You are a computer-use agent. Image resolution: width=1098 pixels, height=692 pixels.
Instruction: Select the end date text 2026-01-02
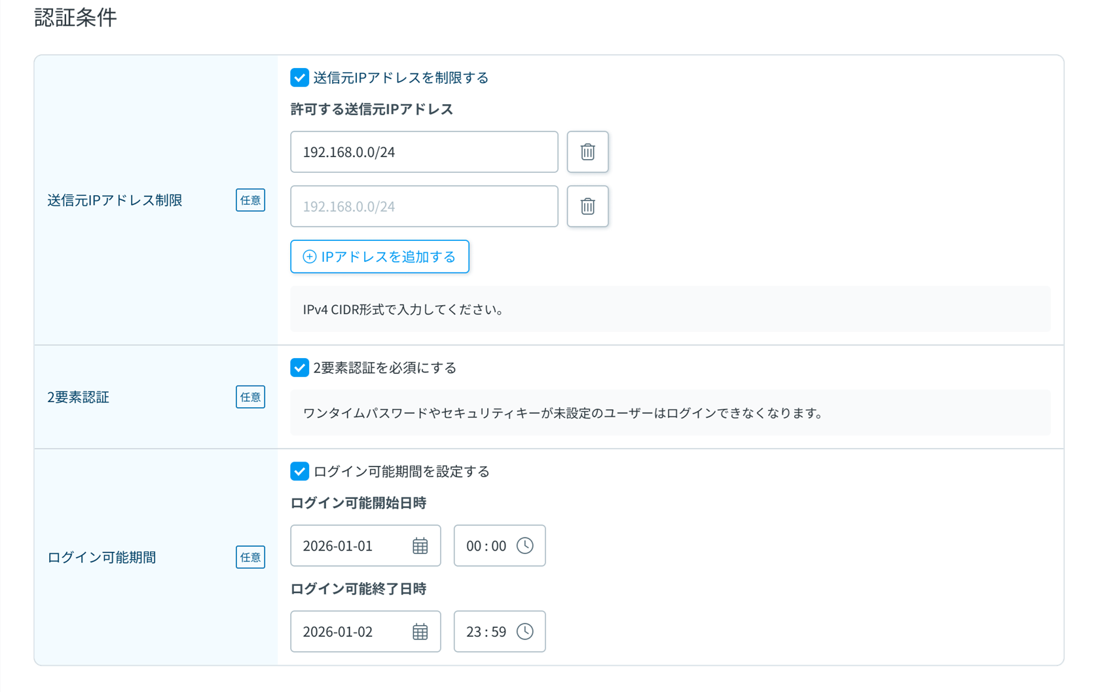click(x=338, y=632)
